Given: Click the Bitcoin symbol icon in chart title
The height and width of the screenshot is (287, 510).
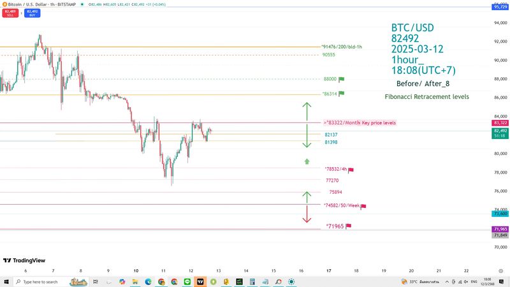Looking at the screenshot, I should click(x=4, y=4).
